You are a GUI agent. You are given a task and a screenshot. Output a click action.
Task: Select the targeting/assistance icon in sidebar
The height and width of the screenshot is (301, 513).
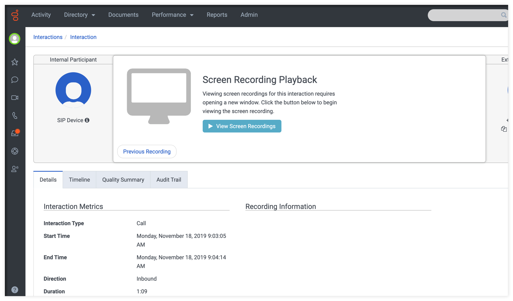[x=15, y=151]
